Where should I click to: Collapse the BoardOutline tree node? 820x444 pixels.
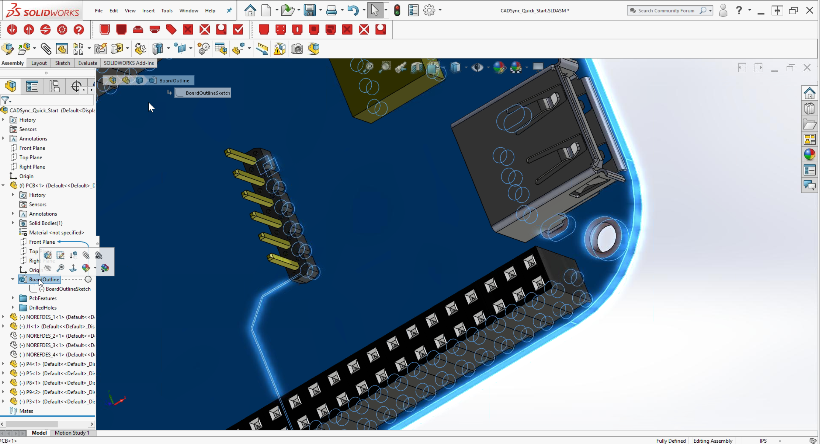tap(13, 279)
